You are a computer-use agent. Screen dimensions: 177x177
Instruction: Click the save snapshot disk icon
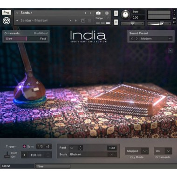83,20
